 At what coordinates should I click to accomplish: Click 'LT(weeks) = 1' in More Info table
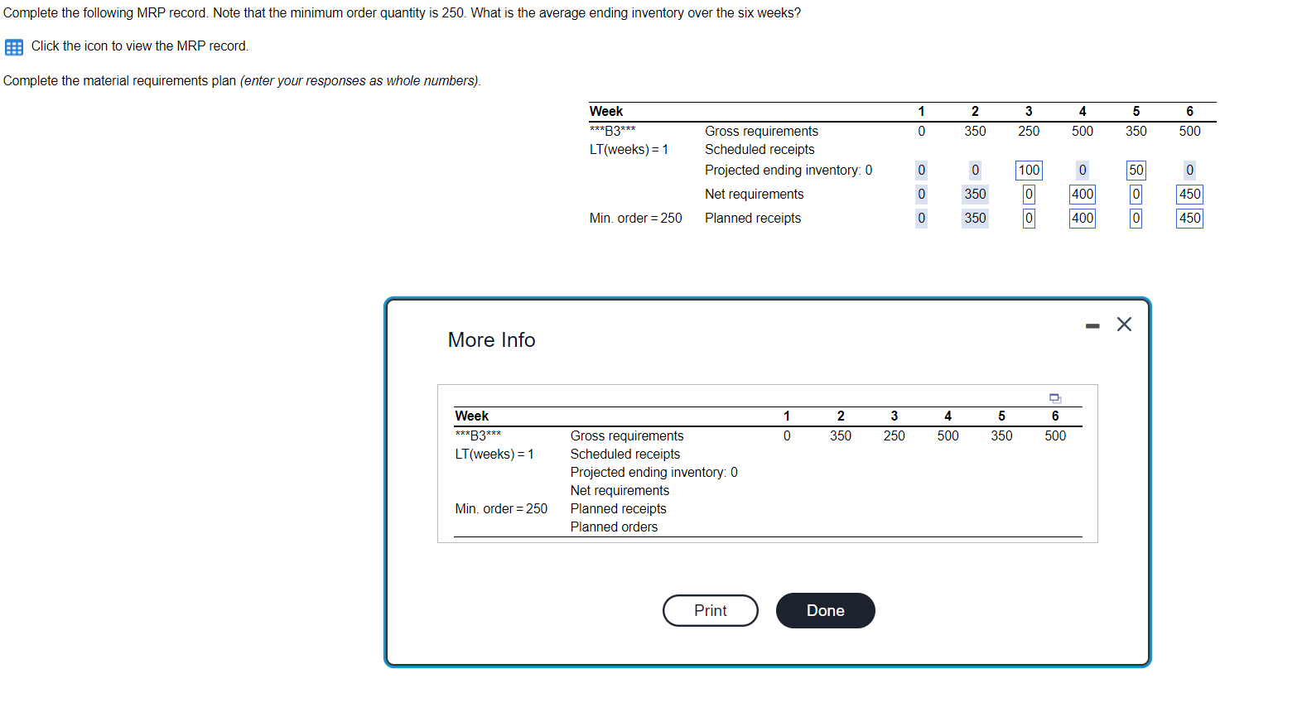494,455
